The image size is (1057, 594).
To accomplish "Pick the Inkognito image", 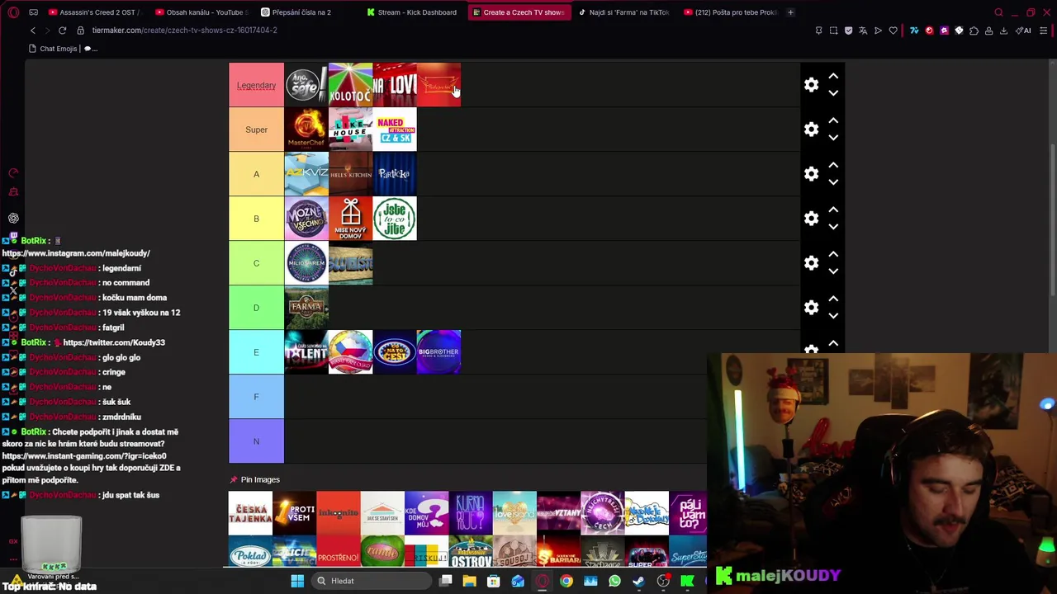I will coord(339,513).
